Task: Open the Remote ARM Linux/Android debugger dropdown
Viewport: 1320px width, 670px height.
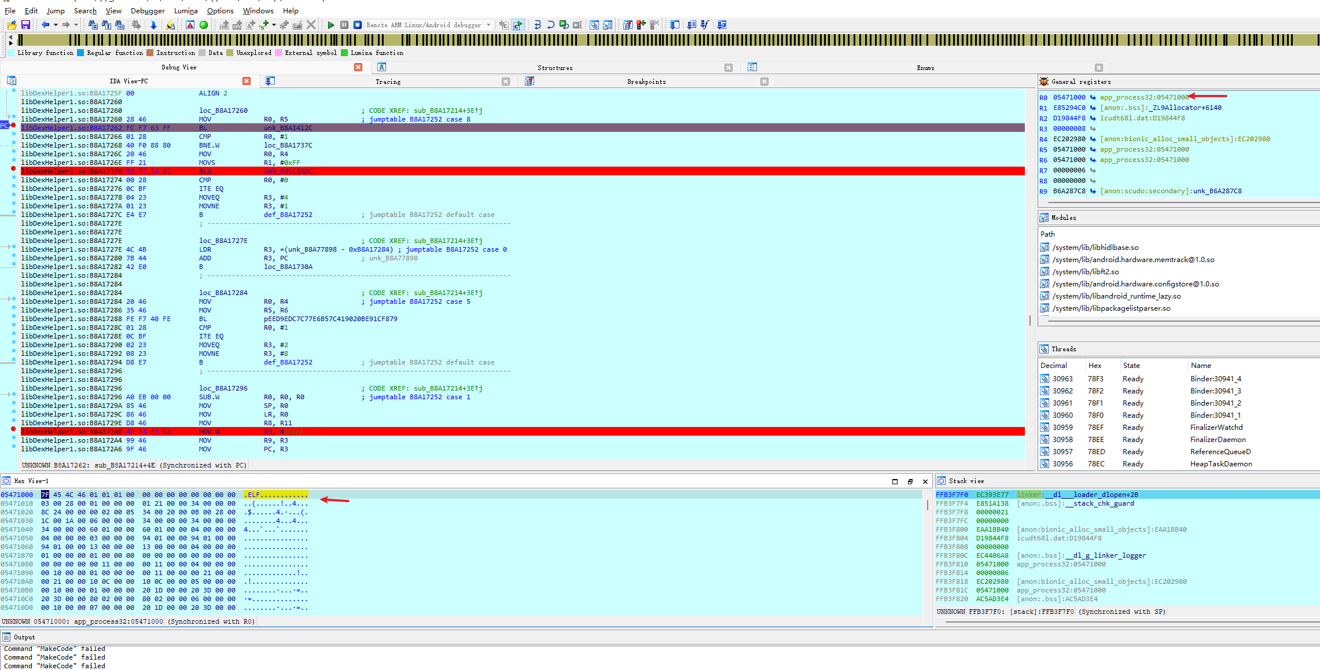Action: (x=489, y=25)
